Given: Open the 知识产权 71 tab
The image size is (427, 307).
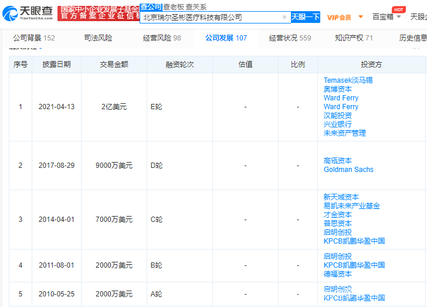Looking at the screenshot, I should [354, 38].
